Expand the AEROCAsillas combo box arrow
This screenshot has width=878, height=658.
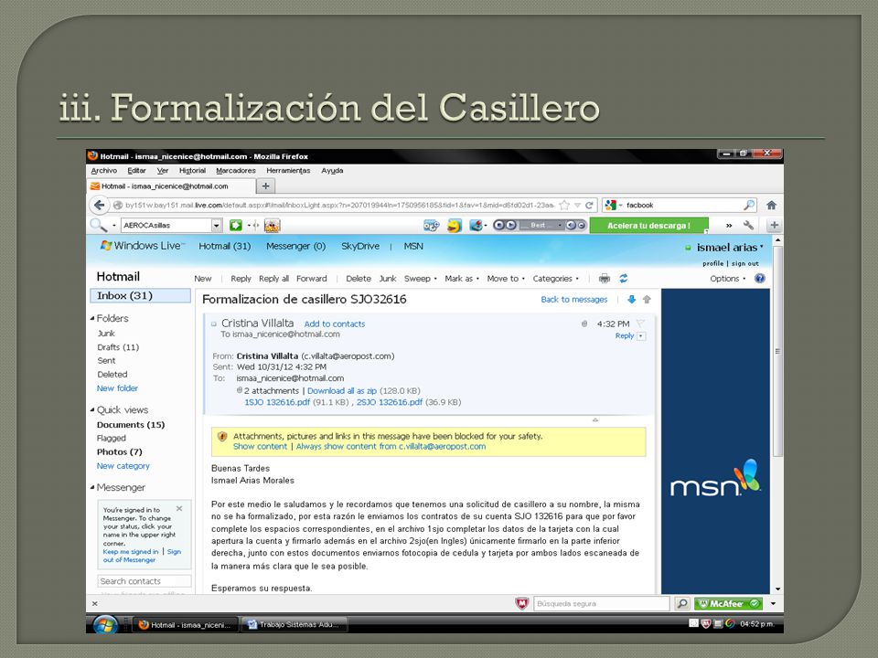tap(216, 226)
